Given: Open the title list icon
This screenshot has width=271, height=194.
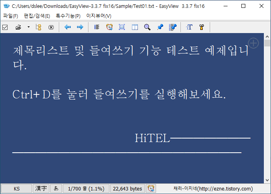Looking at the screenshot, I should [x=97, y=27].
